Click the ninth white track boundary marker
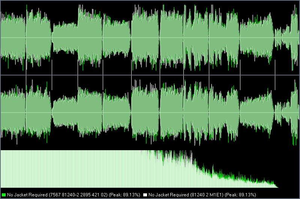Viewport: 300px width, 199px height. pyautogui.click(x=240, y=75)
